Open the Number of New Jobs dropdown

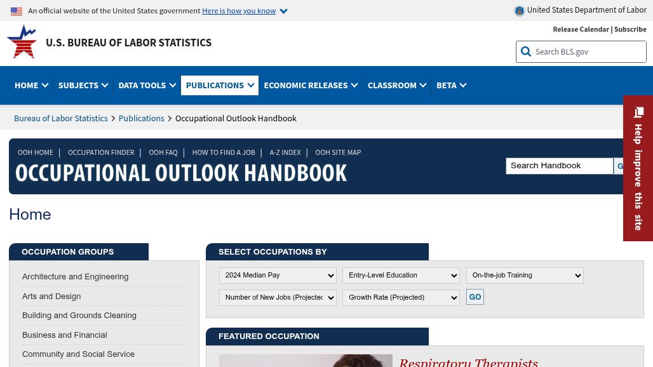(x=278, y=298)
